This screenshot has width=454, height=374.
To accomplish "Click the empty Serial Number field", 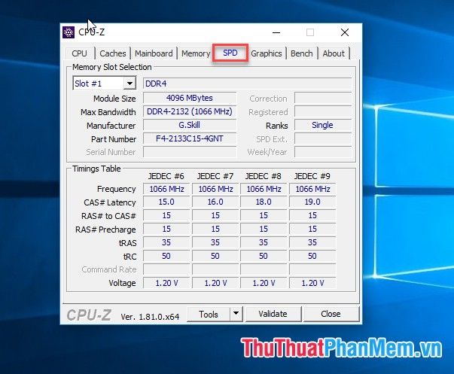I will pyautogui.click(x=190, y=152).
